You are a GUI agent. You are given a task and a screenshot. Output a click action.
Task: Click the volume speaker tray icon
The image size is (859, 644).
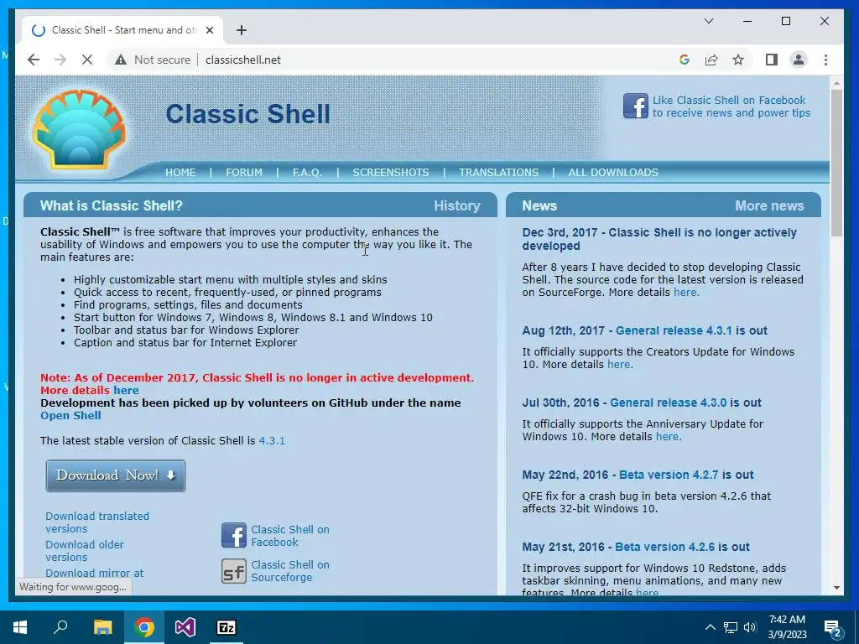click(x=750, y=627)
